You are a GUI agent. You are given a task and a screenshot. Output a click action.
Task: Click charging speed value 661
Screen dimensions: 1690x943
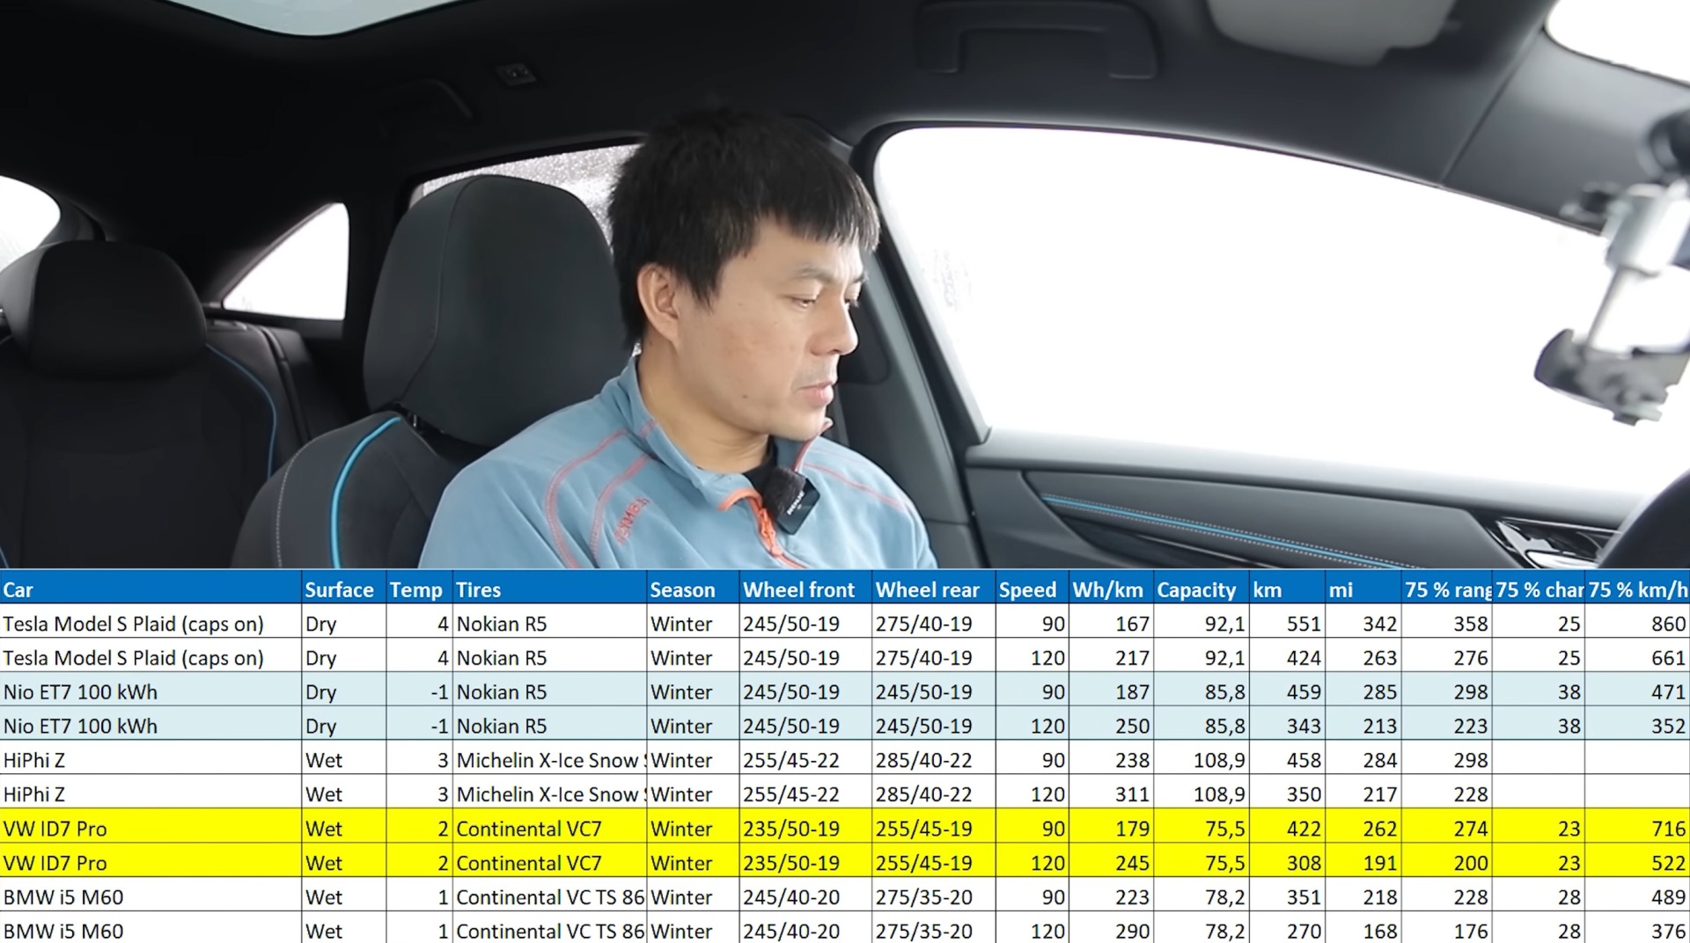click(x=1668, y=658)
